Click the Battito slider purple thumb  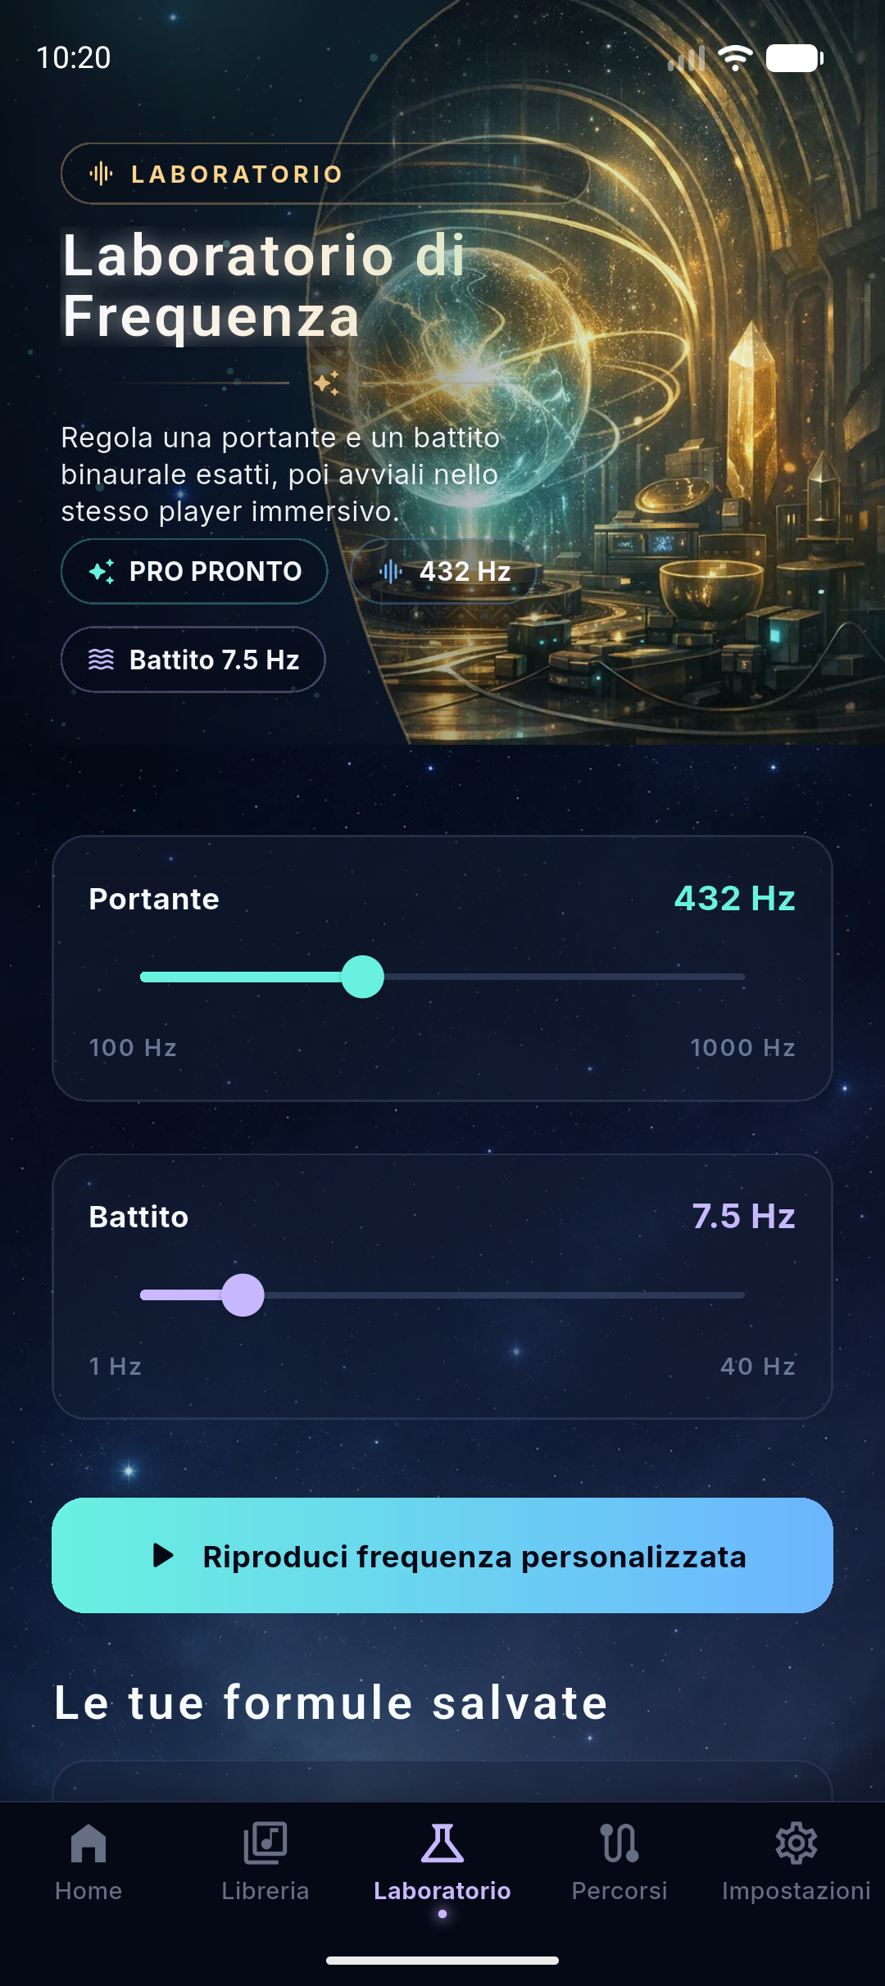[243, 1295]
